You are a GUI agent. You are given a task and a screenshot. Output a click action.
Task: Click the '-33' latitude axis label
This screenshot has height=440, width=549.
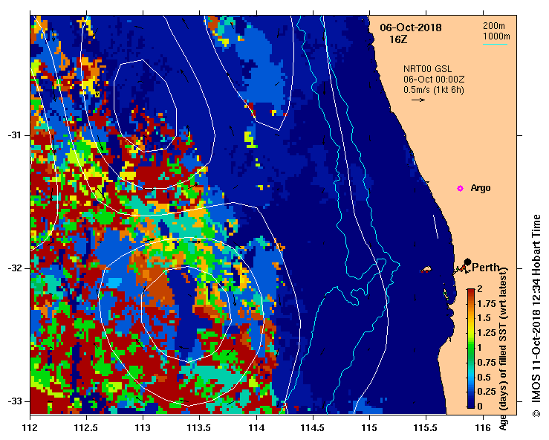click(14, 401)
